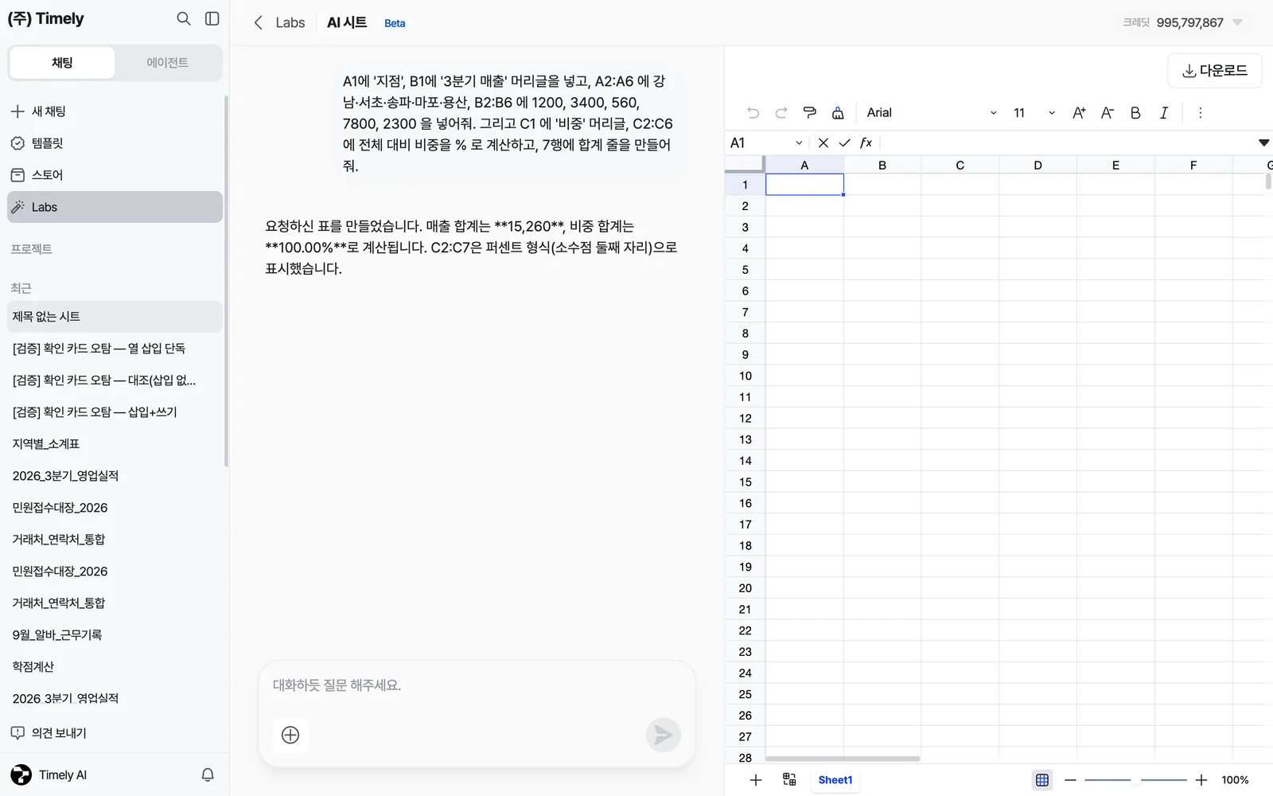1273x796 pixels.
Task: Open the 템플릿 page
Action: [115, 143]
